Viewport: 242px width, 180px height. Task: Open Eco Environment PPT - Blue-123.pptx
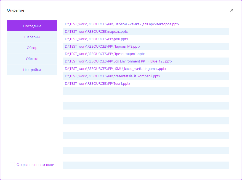point(118,61)
